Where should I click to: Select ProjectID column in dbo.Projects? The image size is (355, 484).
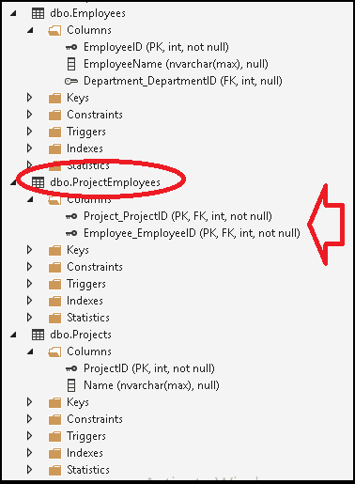pos(149,368)
